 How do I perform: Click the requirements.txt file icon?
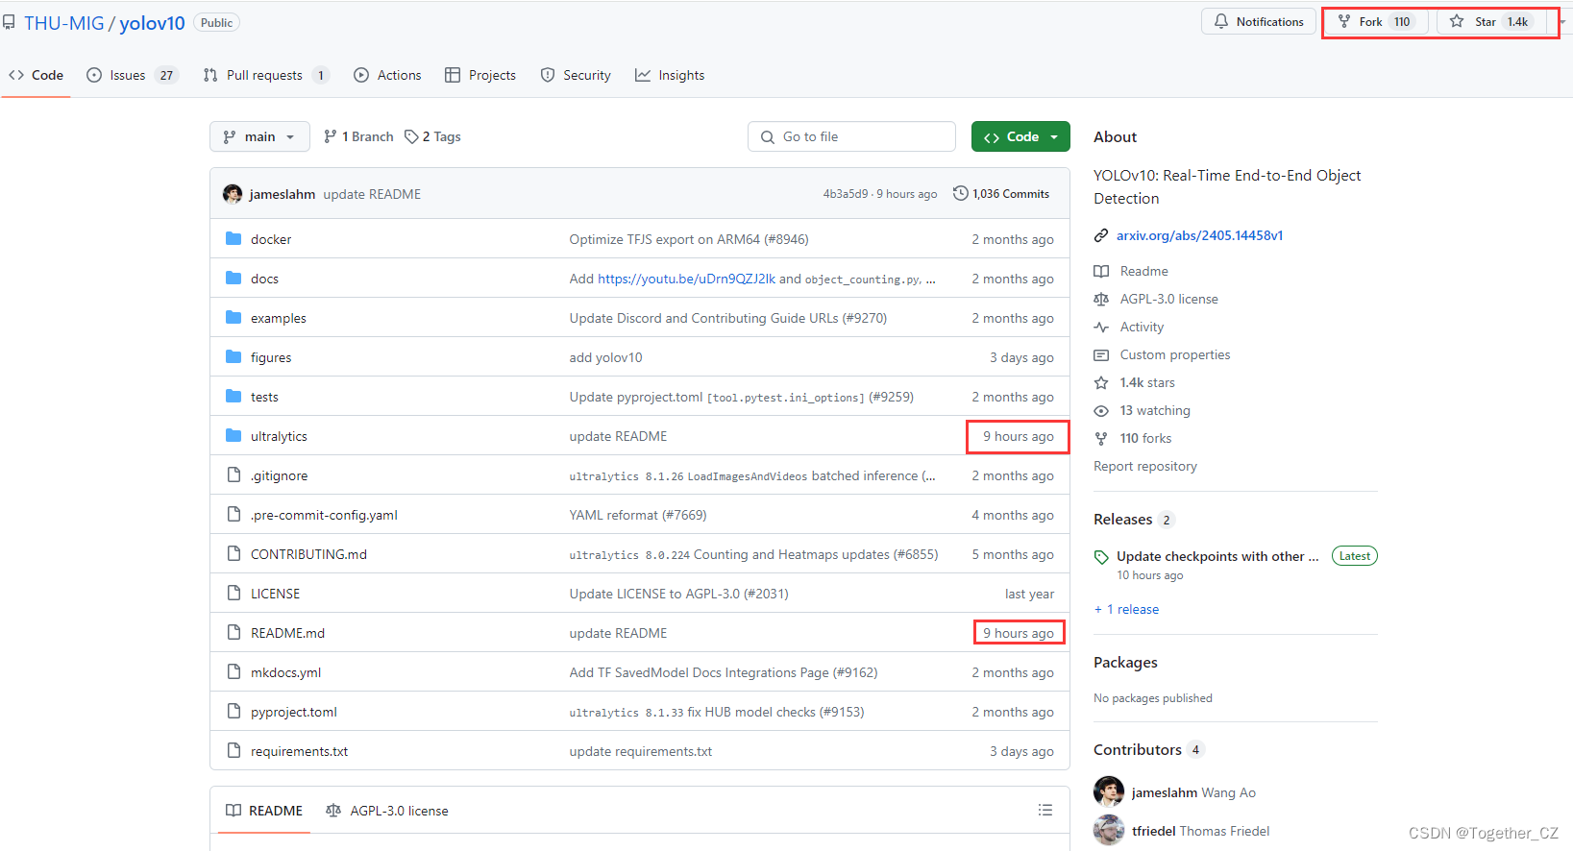[233, 750]
